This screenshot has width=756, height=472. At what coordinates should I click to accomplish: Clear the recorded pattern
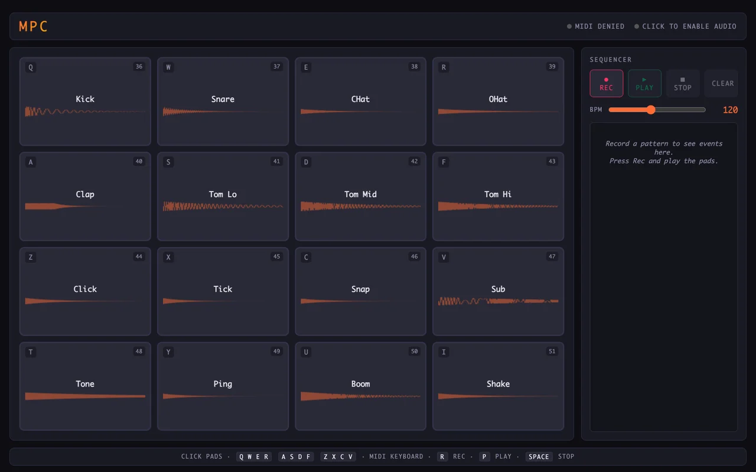tap(721, 83)
